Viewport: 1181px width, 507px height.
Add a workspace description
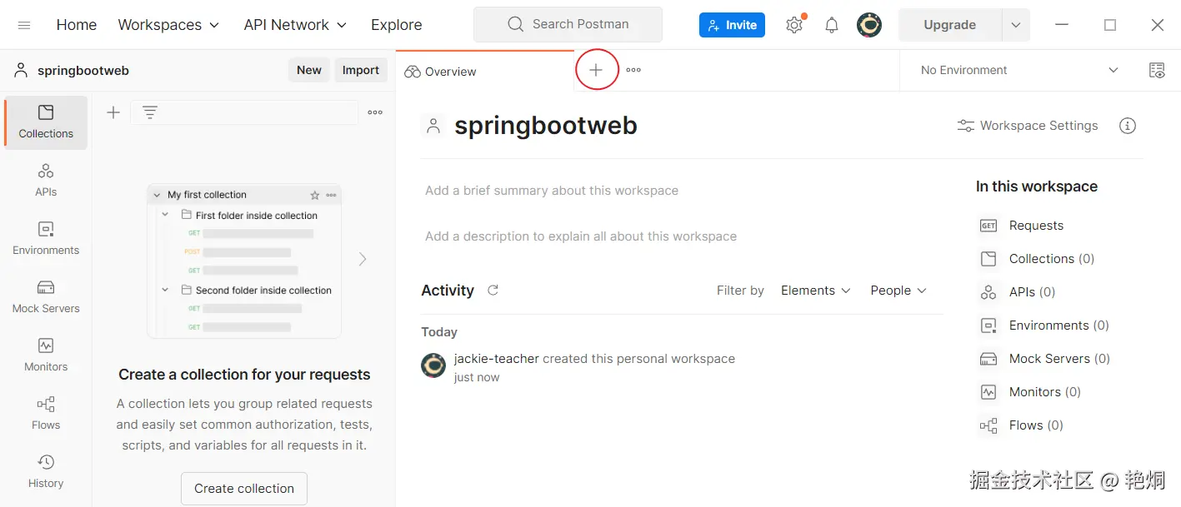581,236
